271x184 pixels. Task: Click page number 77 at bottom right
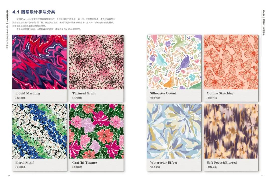[262, 175]
